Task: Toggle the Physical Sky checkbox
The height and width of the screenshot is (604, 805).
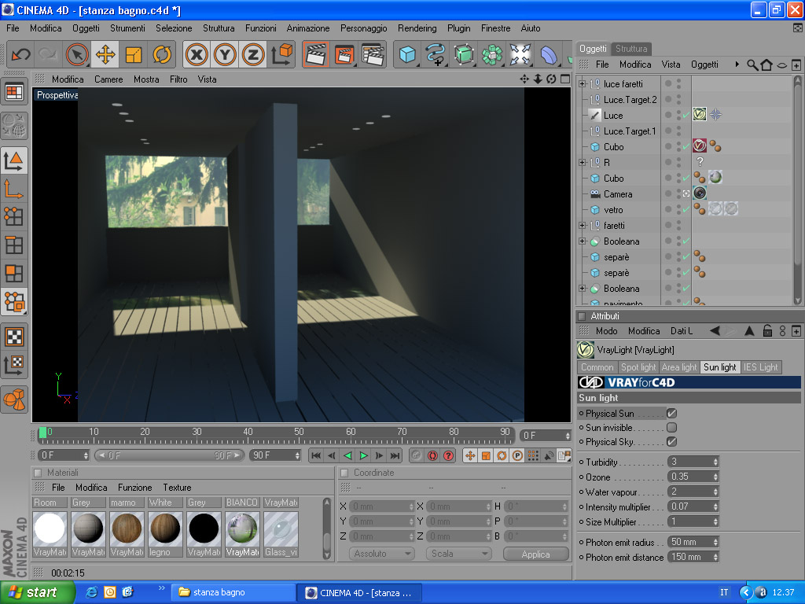Action: point(671,442)
